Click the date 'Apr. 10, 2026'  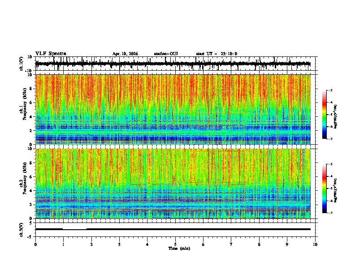(125, 54)
